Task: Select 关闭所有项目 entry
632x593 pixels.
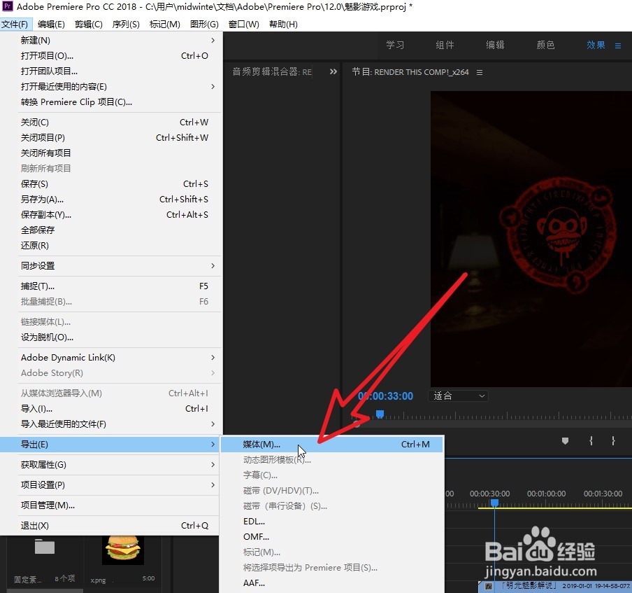Action: pos(111,153)
